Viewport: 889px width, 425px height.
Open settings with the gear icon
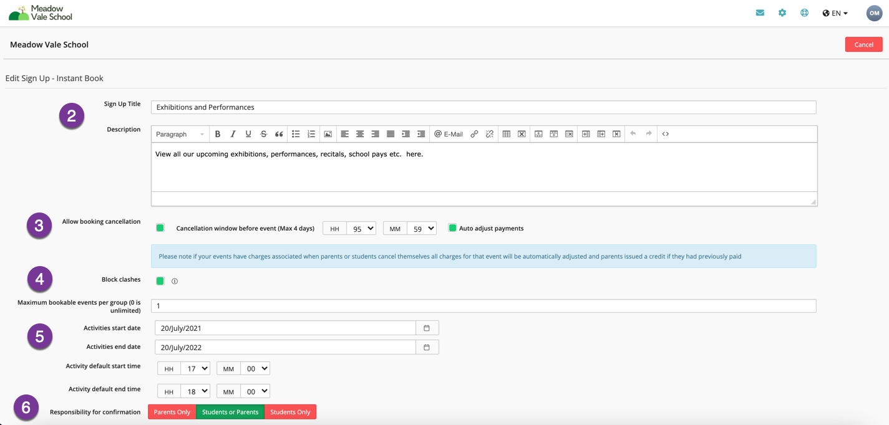pyautogui.click(x=782, y=12)
